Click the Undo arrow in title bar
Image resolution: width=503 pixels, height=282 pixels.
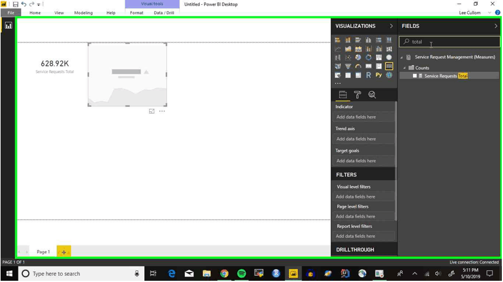point(23,4)
